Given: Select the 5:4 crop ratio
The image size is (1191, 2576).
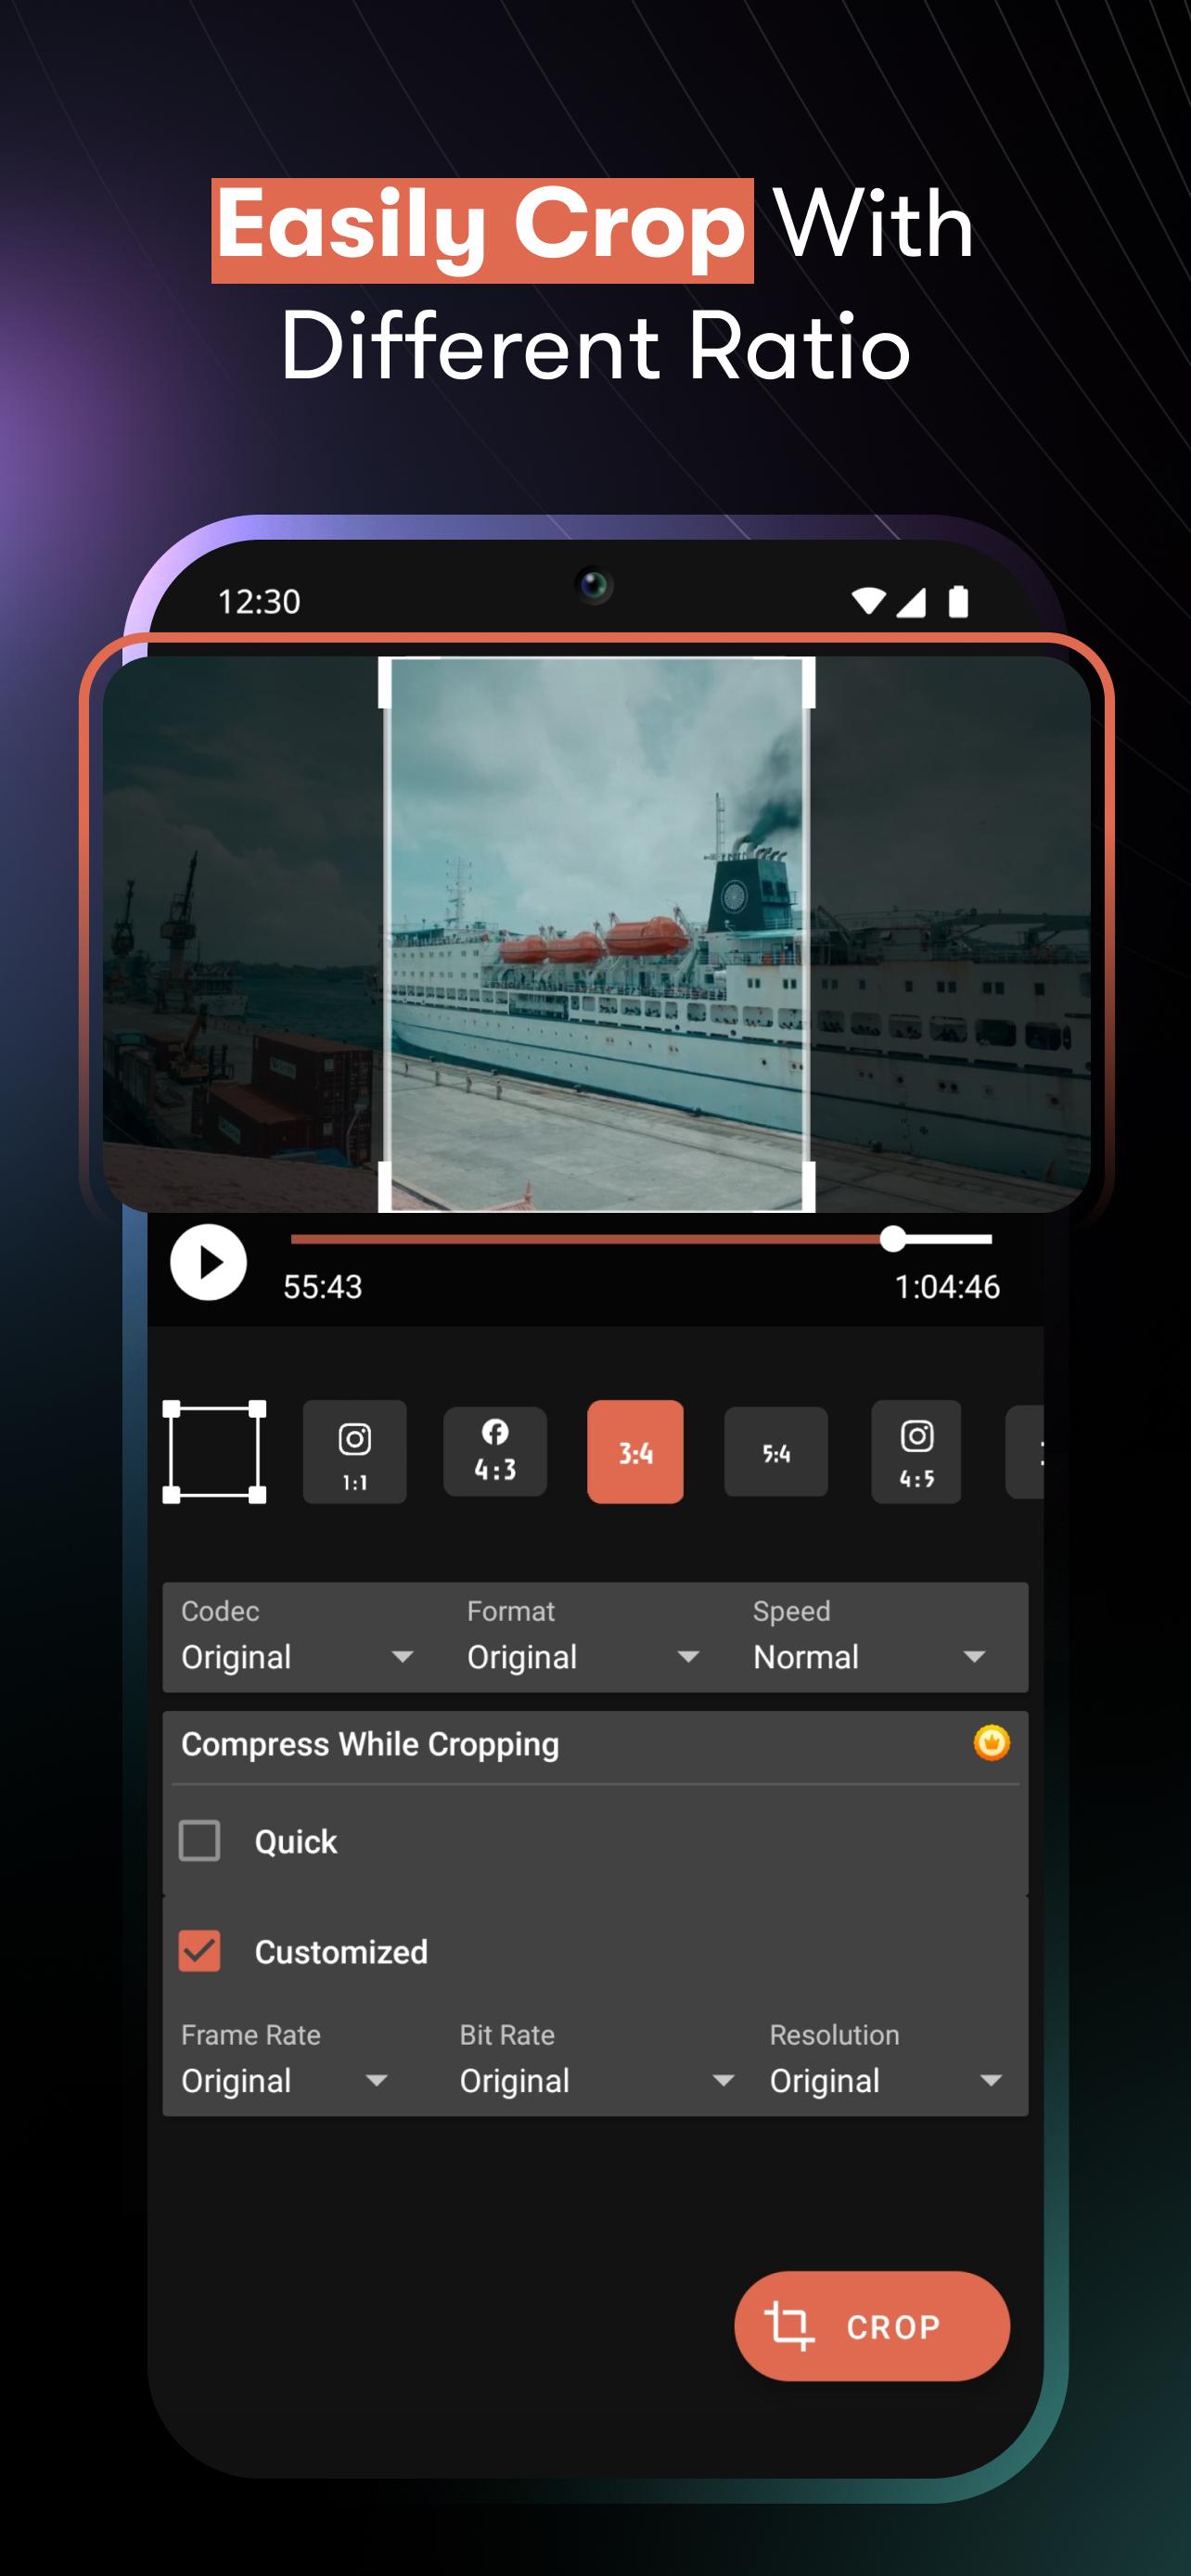Looking at the screenshot, I should [x=776, y=1451].
